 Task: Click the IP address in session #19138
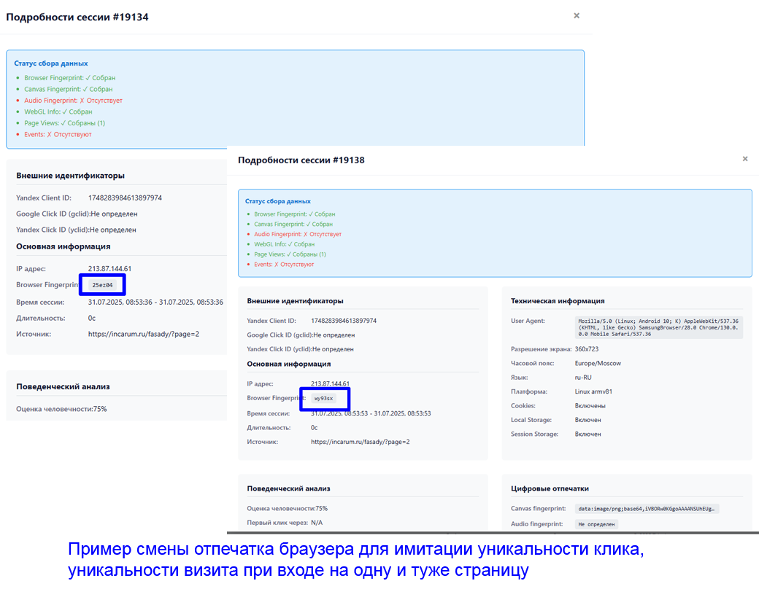click(x=330, y=383)
